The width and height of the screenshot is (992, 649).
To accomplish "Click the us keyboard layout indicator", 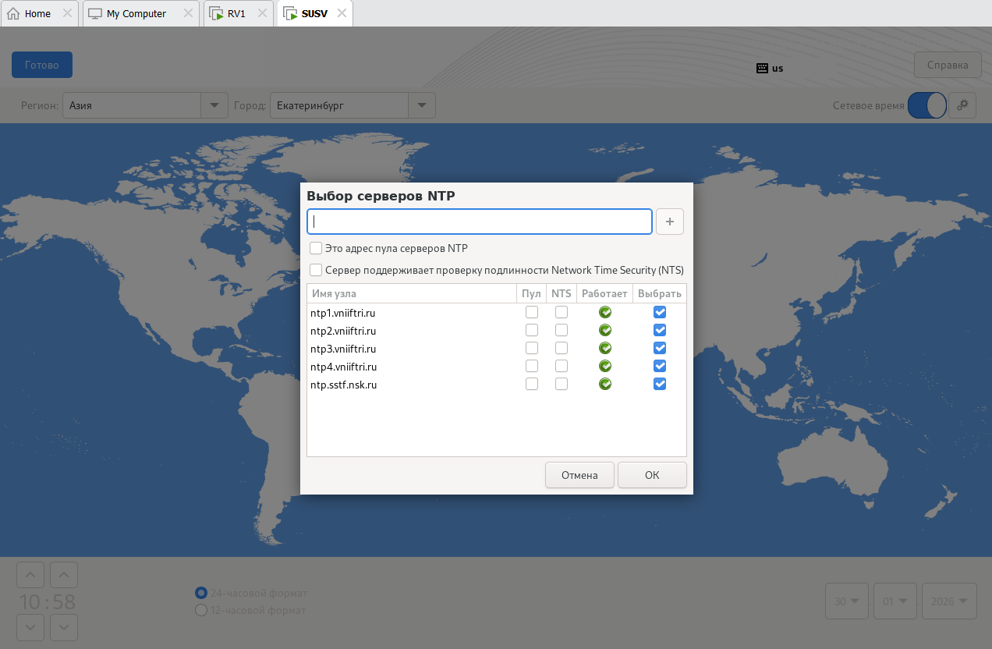I will pyautogui.click(x=770, y=68).
